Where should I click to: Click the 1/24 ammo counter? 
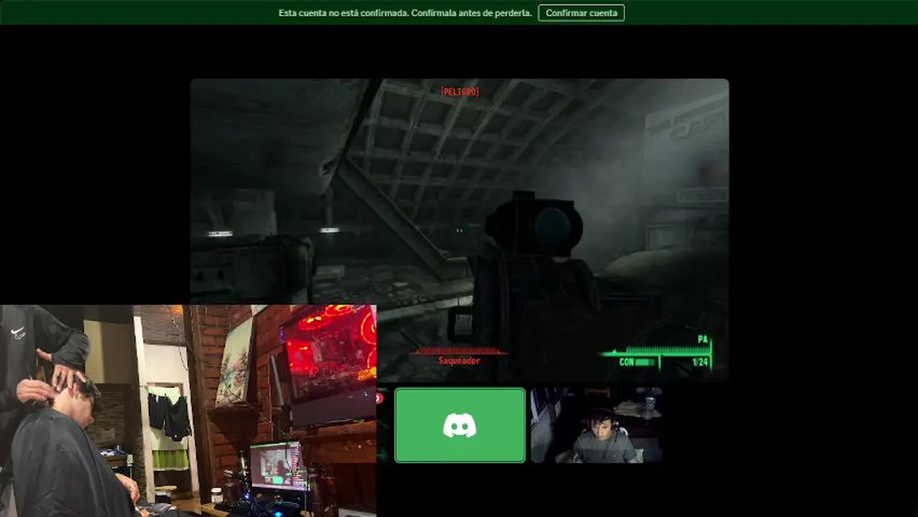click(x=700, y=363)
